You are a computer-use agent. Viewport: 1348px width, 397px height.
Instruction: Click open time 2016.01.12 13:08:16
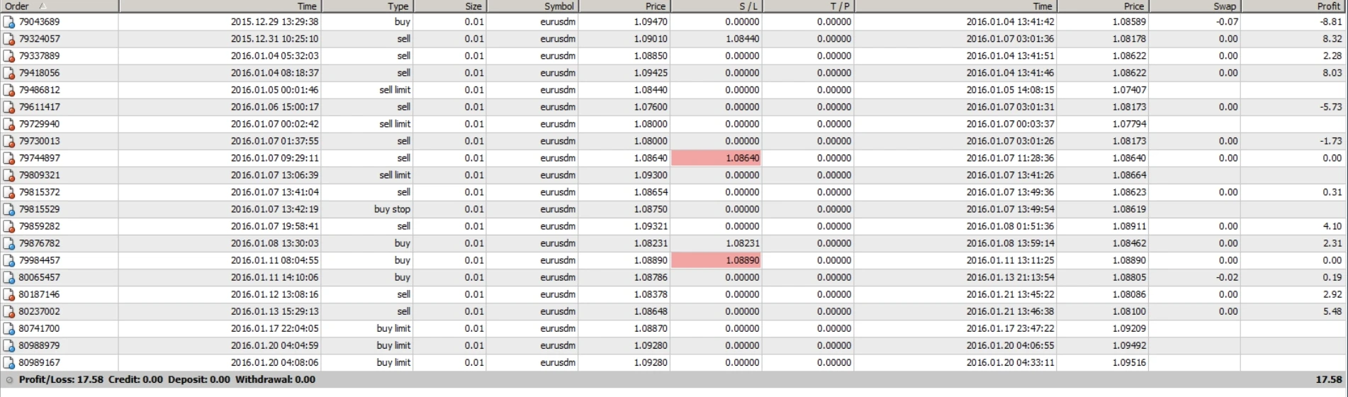(274, 294)
